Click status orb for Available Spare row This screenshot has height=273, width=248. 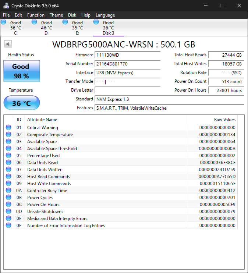tap(8, 141)
